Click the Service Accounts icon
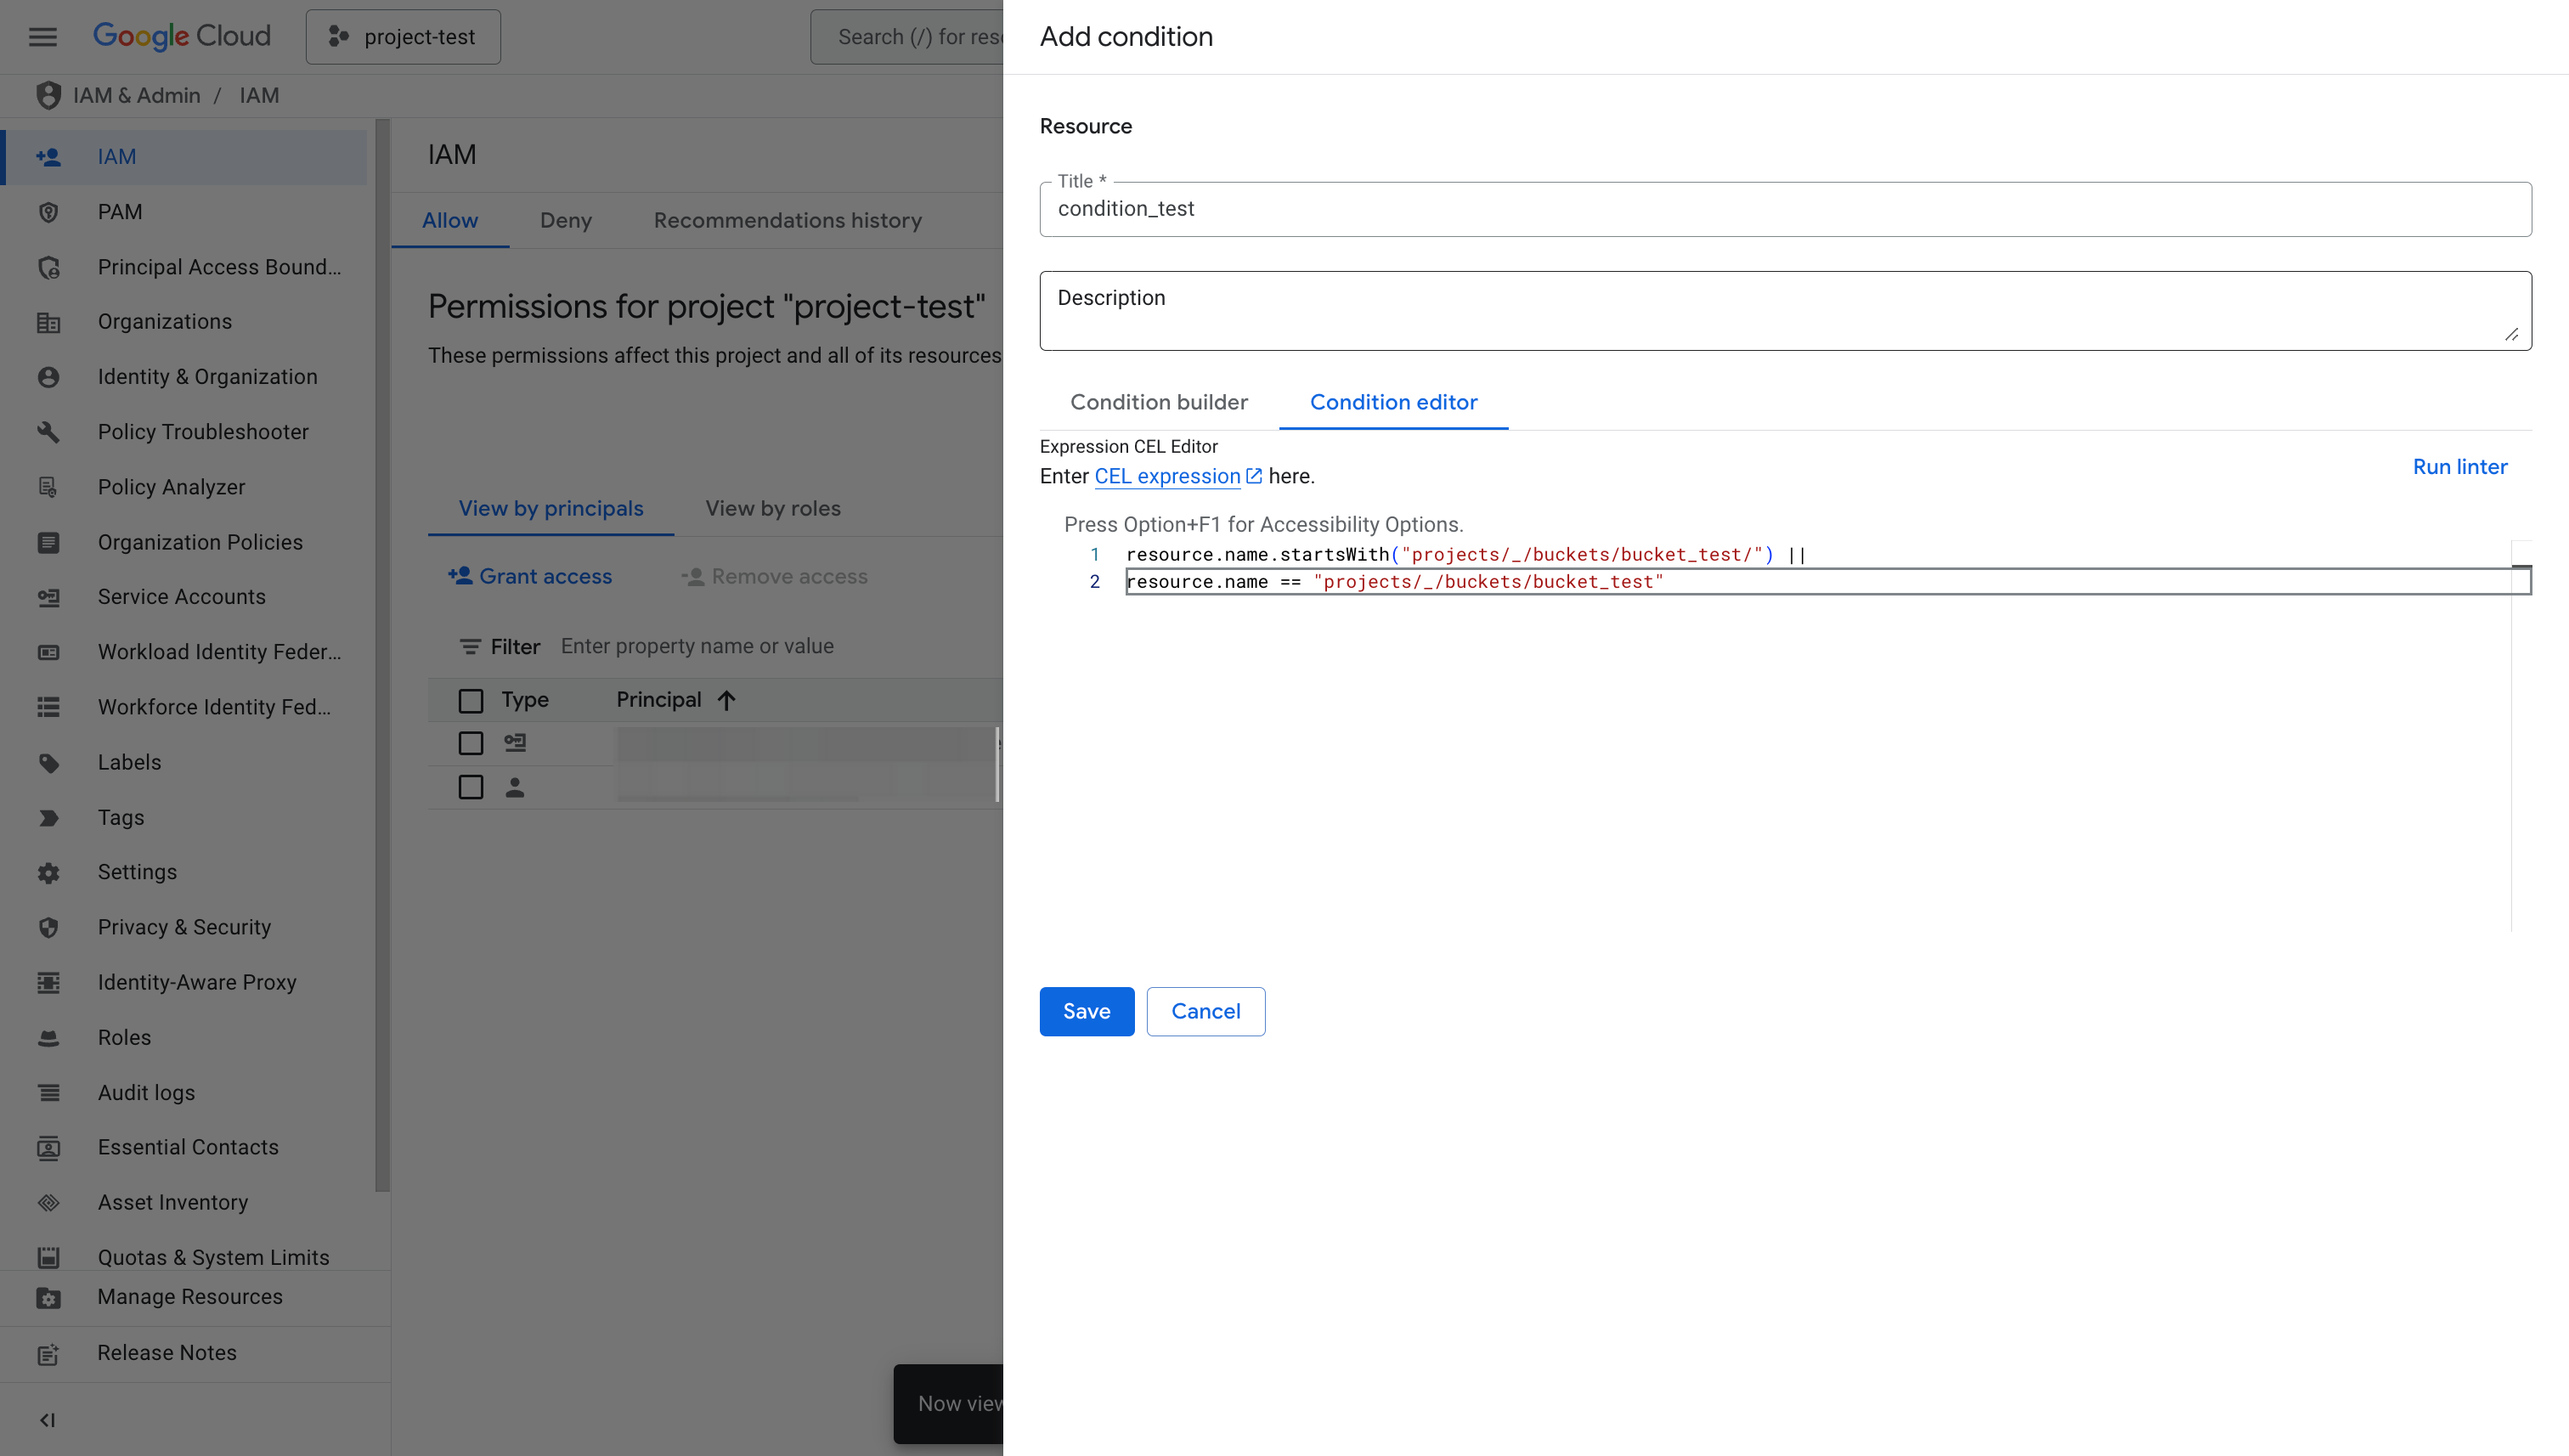 coord(48,597)
